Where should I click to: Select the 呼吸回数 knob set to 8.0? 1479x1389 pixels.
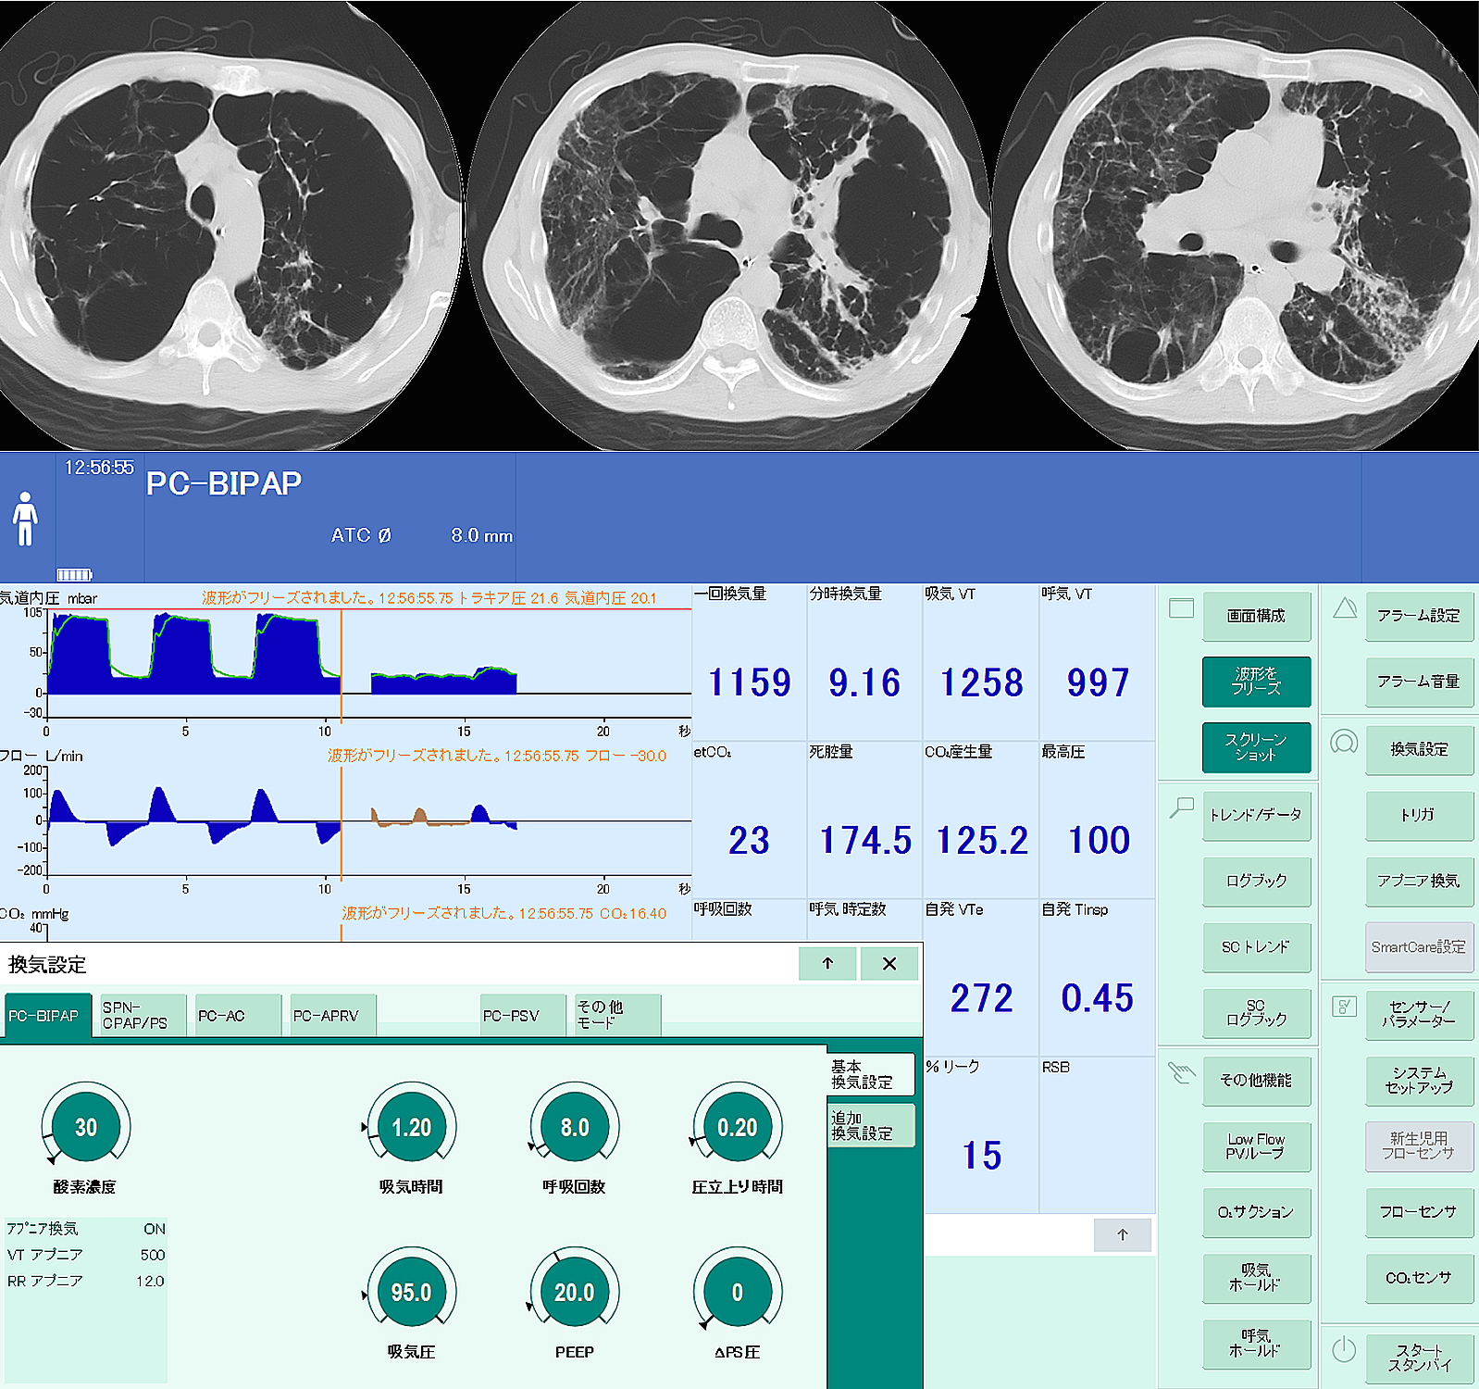click(575, 1127)
